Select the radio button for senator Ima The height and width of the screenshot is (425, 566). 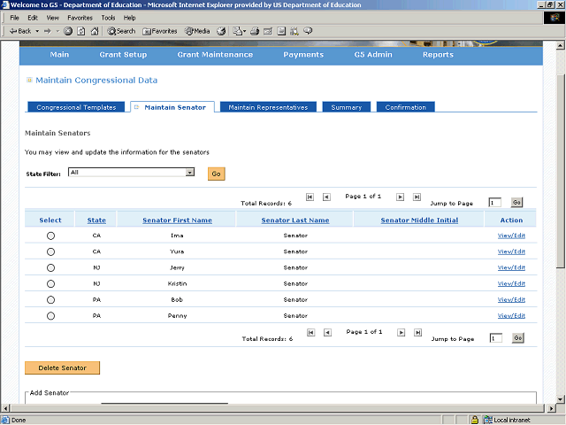(50, 236)
